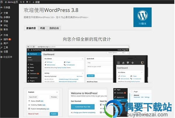
Task: Open the updates indicator showing 9
Action: click(22, 2)
